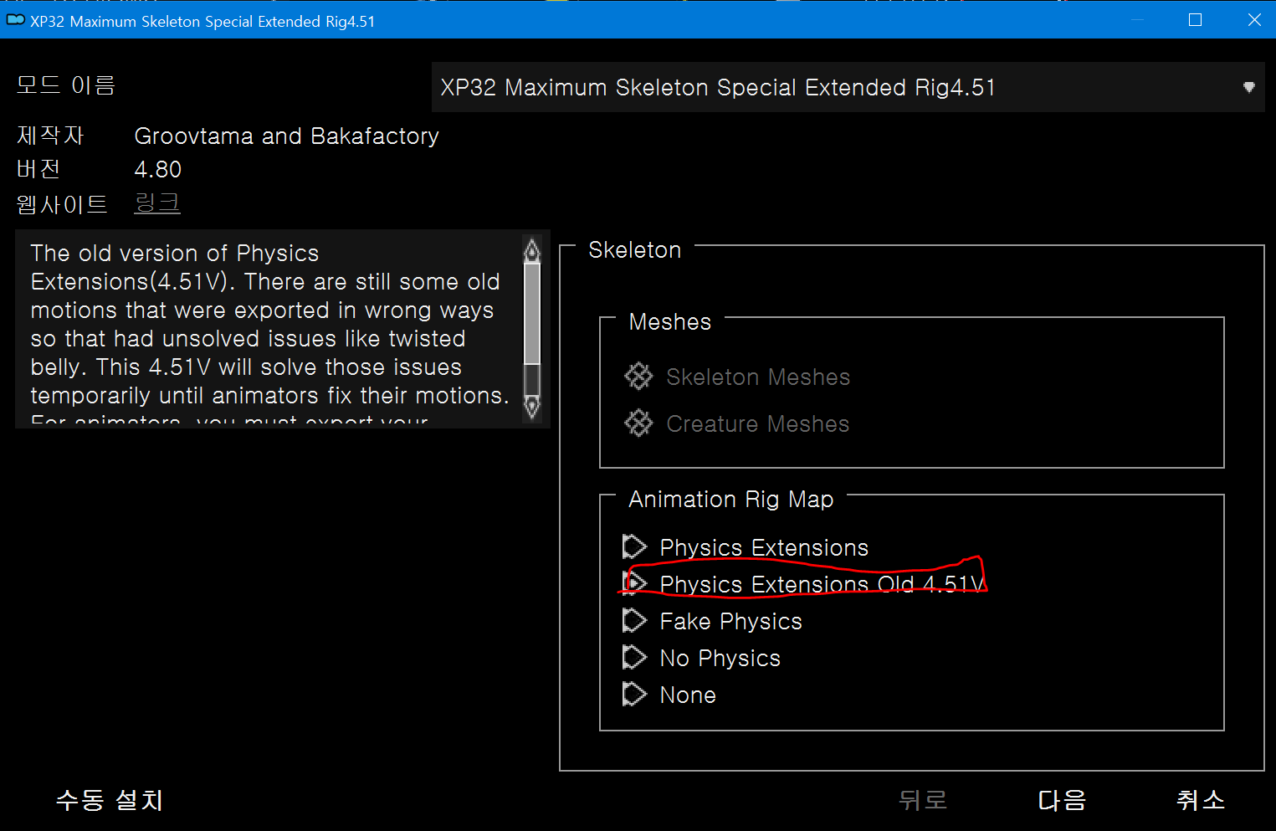This screenshot has height=831, width=1276.
Task: Click the 다음 (Next) button
Action: pyautogui.click(x=1060, y=800)
